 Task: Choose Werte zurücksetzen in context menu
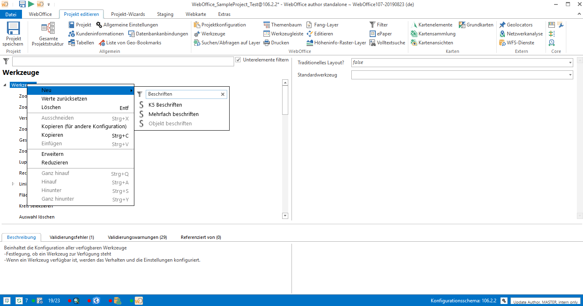pyautogui.click(x=64, y=99)
